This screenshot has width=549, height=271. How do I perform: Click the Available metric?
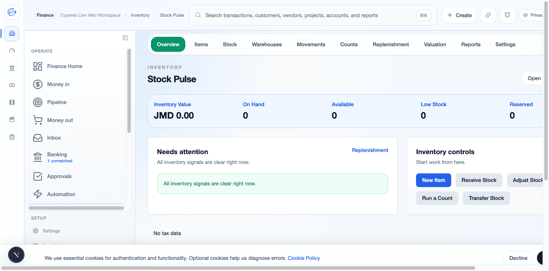343,110
